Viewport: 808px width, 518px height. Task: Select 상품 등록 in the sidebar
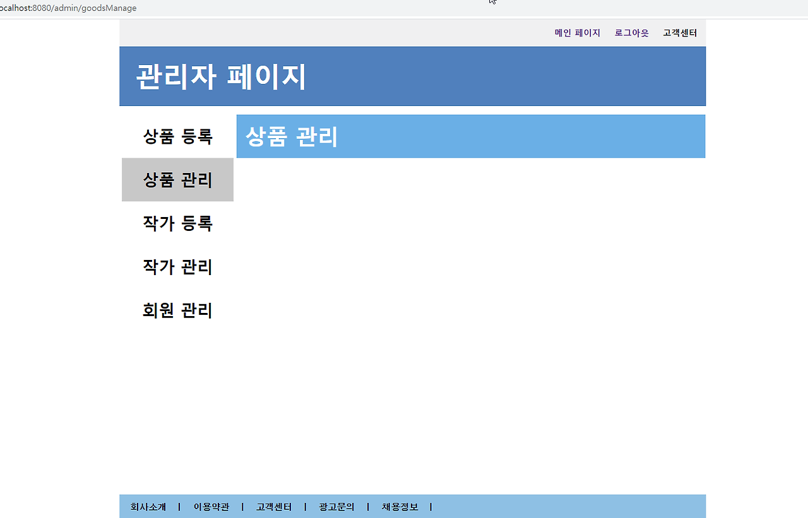point(177,136)
